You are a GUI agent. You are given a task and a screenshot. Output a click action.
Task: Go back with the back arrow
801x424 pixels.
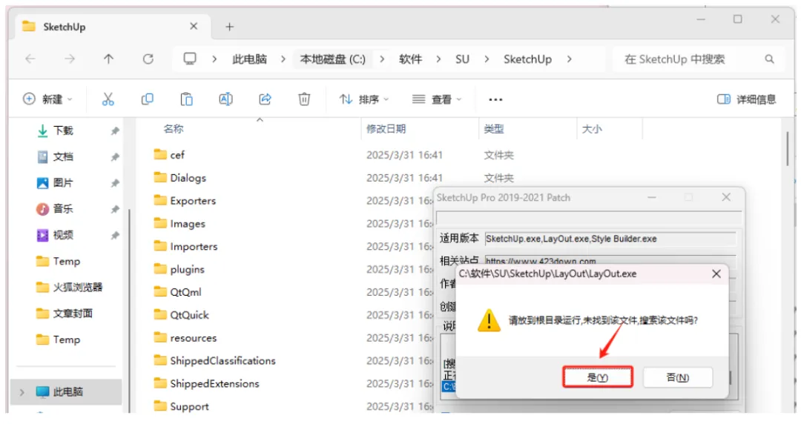tap(30, 59)
